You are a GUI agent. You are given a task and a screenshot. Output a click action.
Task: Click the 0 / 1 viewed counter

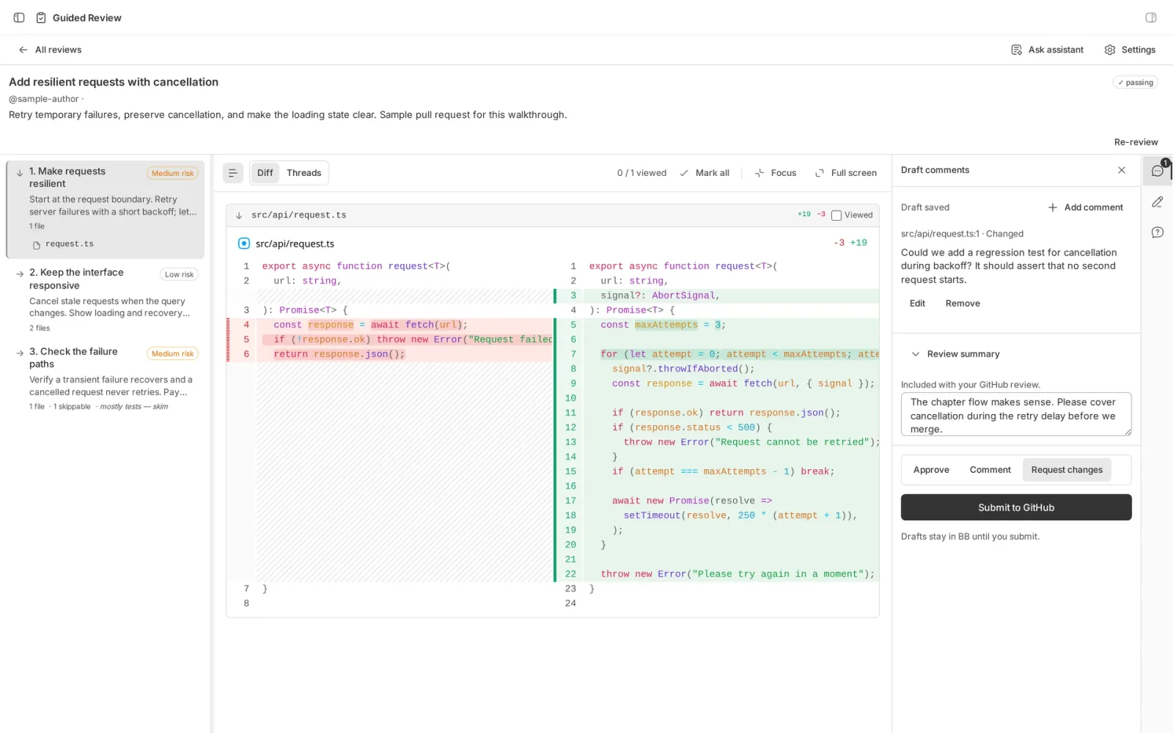[641, 173]
